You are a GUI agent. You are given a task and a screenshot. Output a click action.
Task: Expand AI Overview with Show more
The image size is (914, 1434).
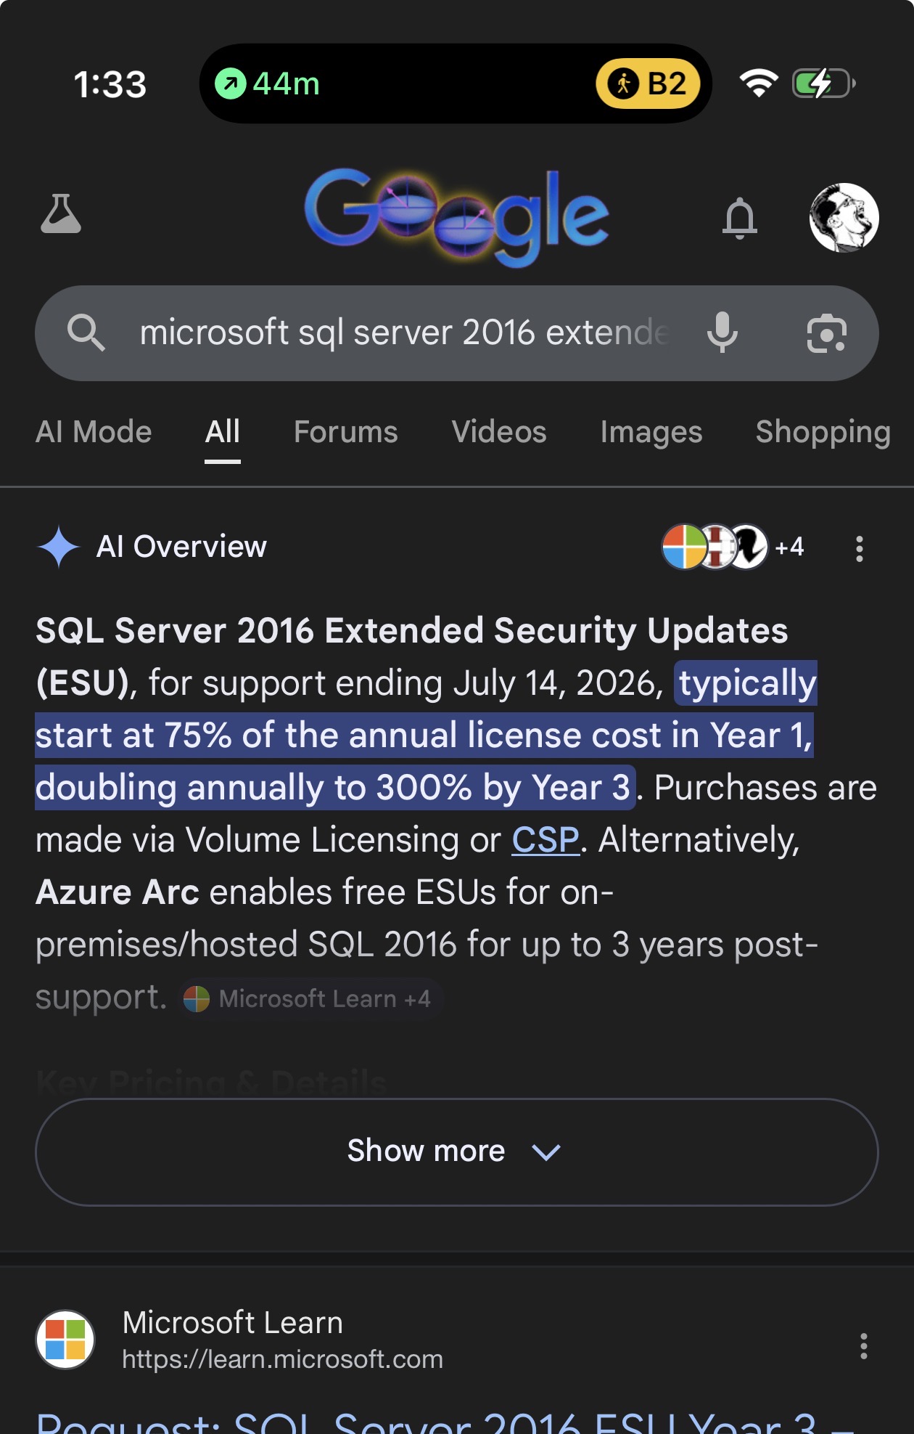coord(457,1152)
